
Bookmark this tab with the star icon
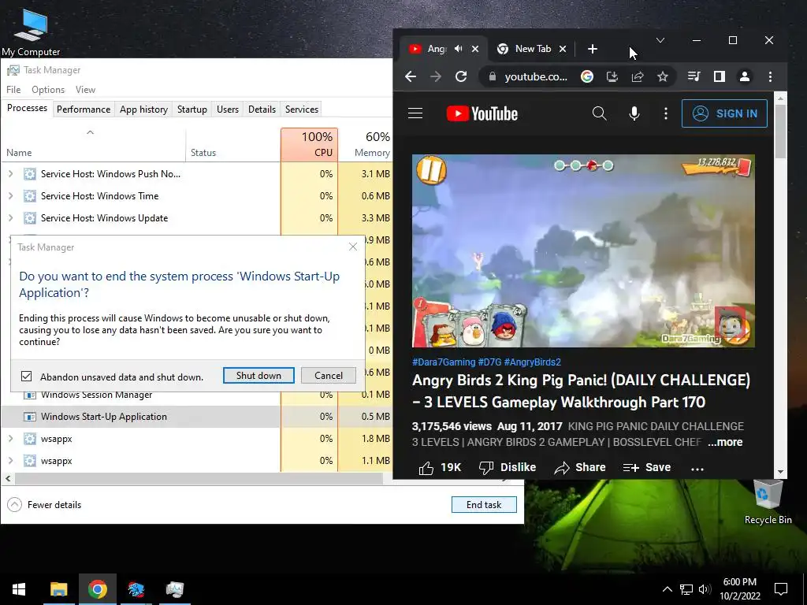pos(662,76)
